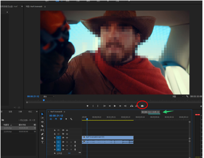Click the blue playhead on monitor scrubber
The image size is (204, 158).
click(x=44, y=100)
